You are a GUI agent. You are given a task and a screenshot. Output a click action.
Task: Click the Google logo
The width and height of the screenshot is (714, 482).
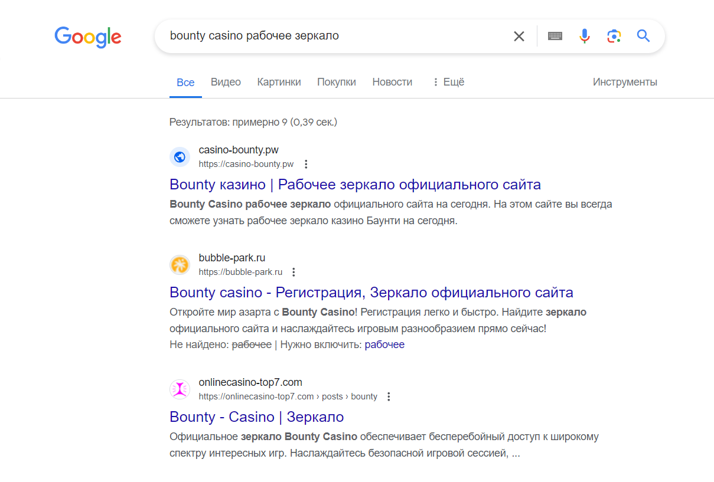pos(88,37)
